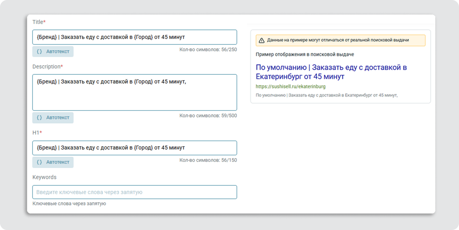The width and height of the screenshot is (459, 230).
Task: Click the warning triangle icon in yellow banner
Action: [x=261, y=40]
